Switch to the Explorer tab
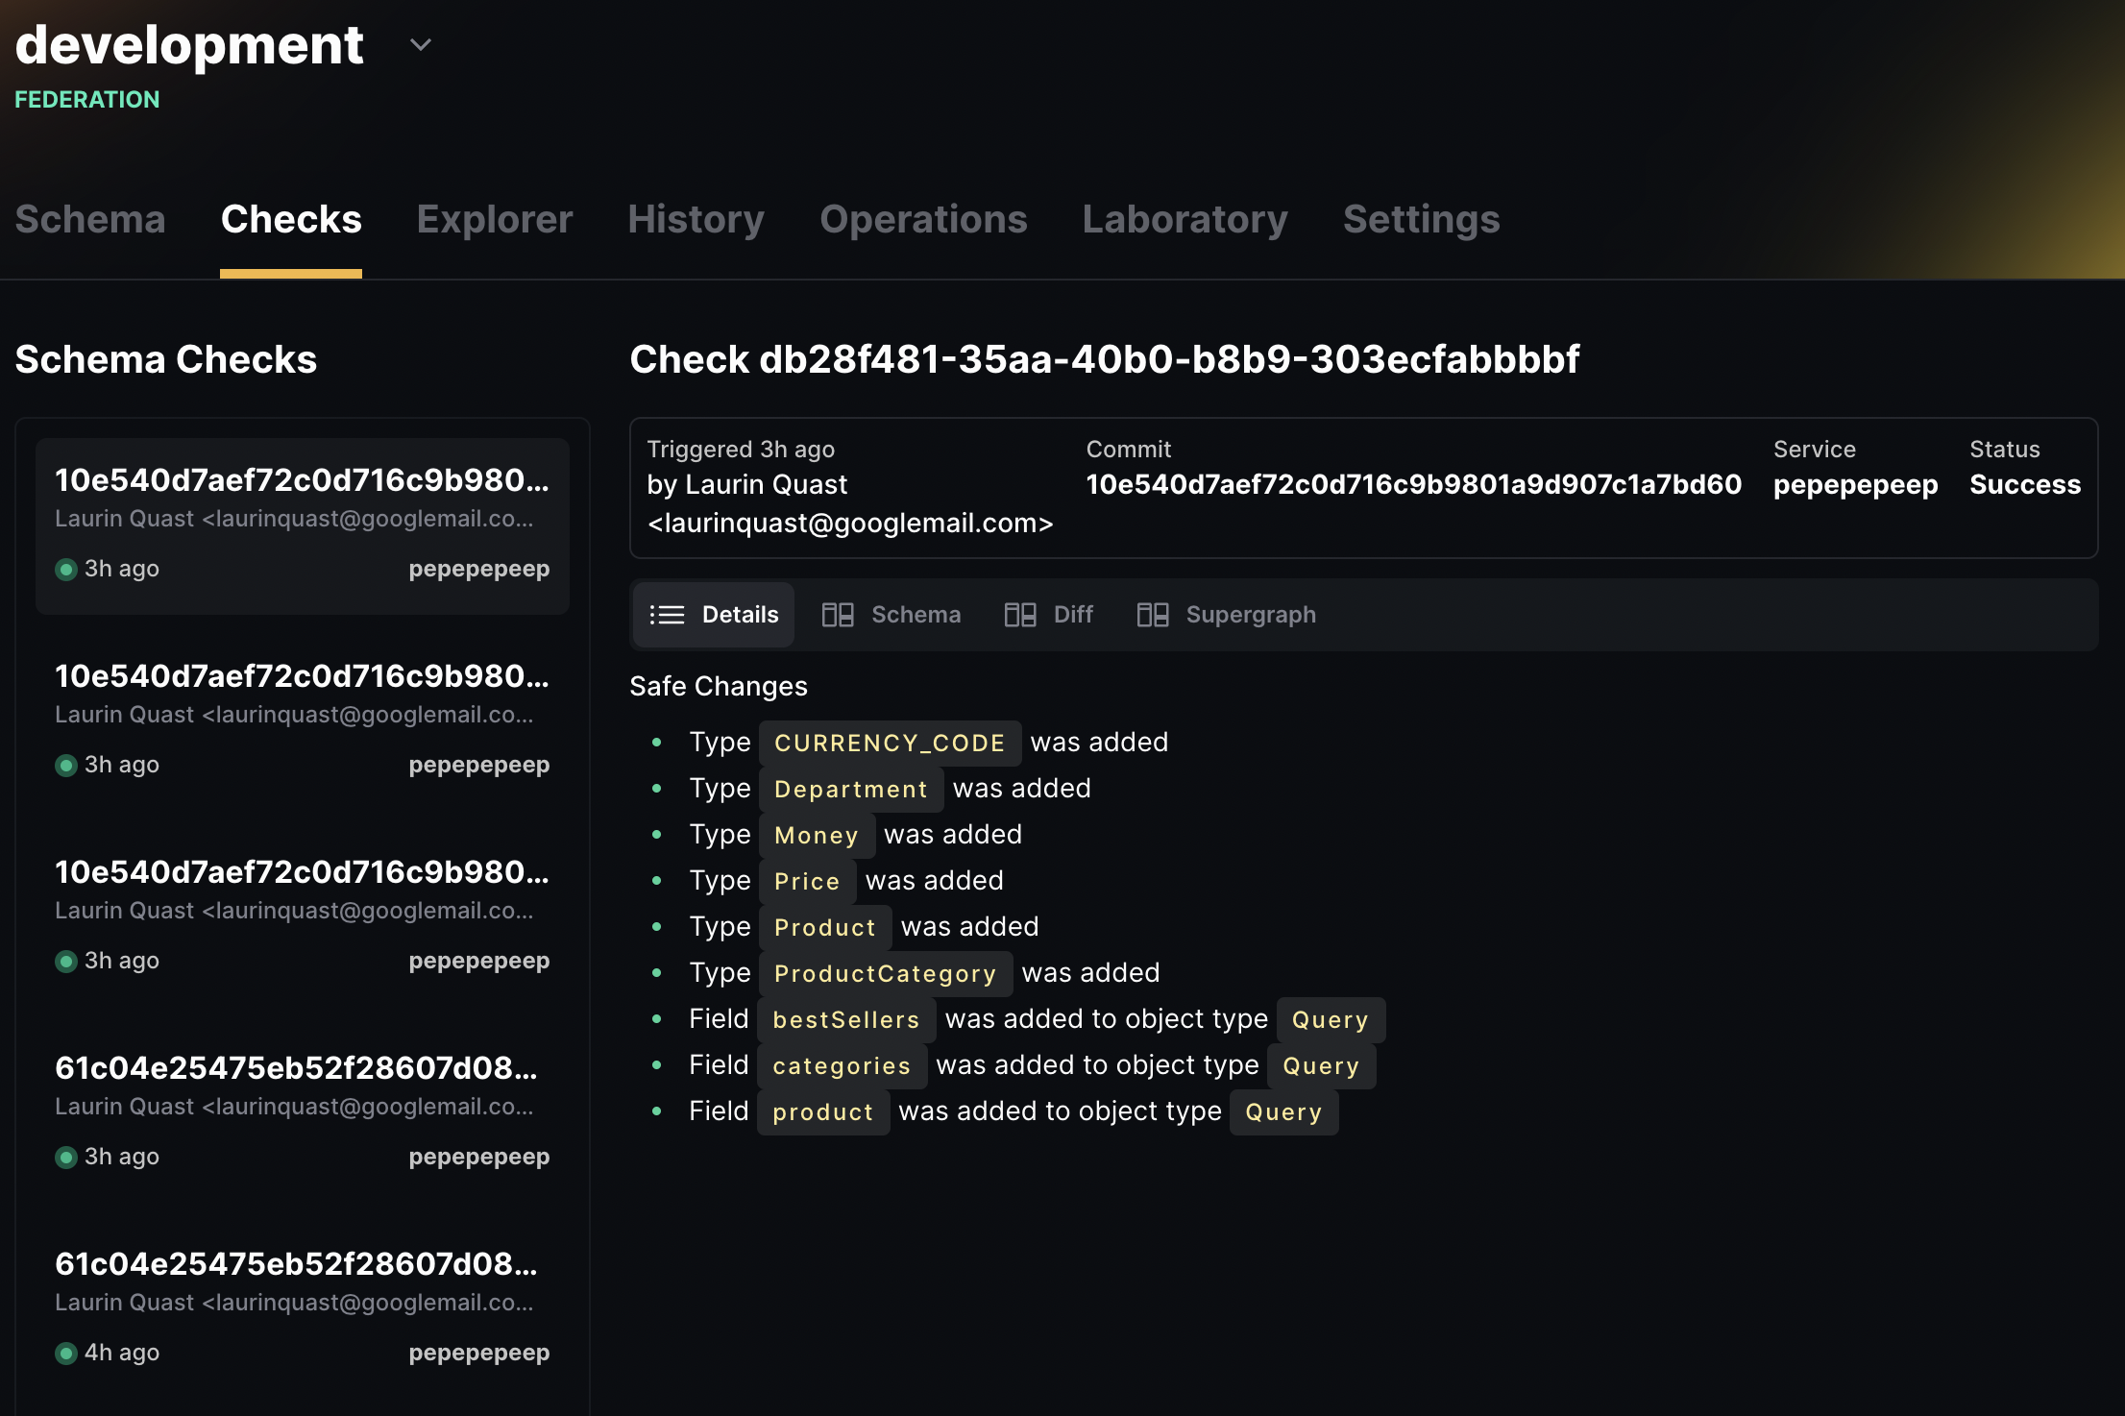This screenshot has height=1416, width=2125. pyautogui.click(x=494, y=219)
